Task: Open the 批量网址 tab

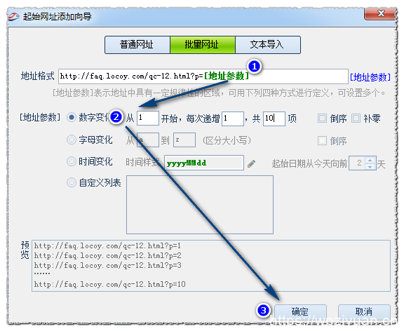Action: (x=203, y=45)
